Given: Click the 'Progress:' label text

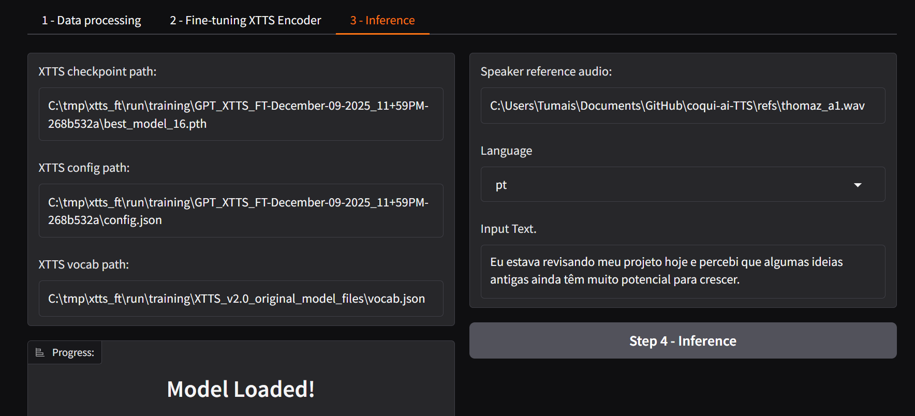Looking at the screenshot, I should coord(73,352).
